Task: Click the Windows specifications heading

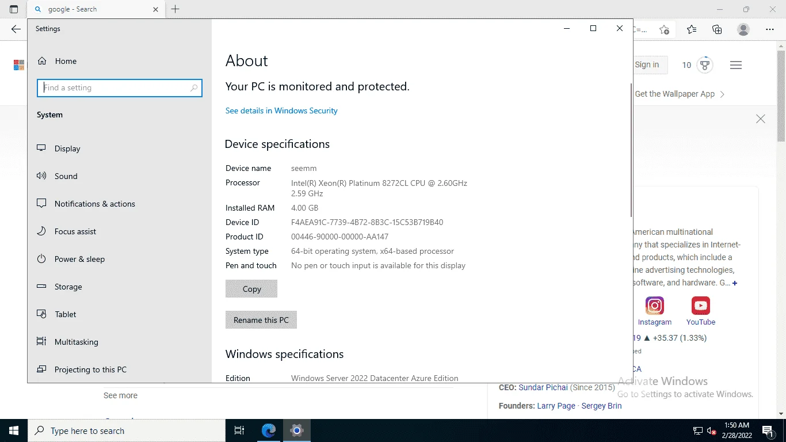Action: coord(284,354)
